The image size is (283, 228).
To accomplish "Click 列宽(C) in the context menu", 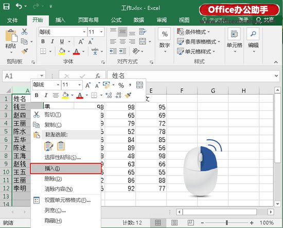I will tap(65, 210).
